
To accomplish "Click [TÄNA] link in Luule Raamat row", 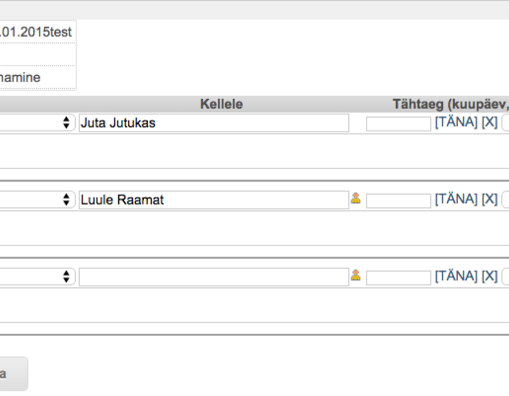I will point(456,199).
